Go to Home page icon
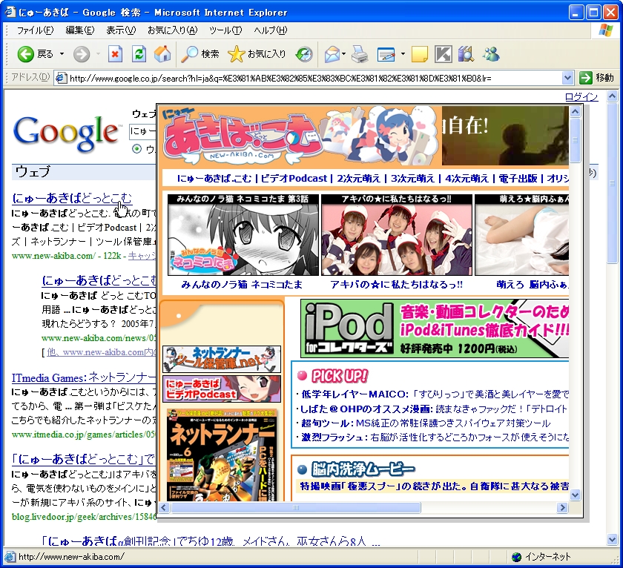This screenshot has height=568, width=623. tap(162, 54)
